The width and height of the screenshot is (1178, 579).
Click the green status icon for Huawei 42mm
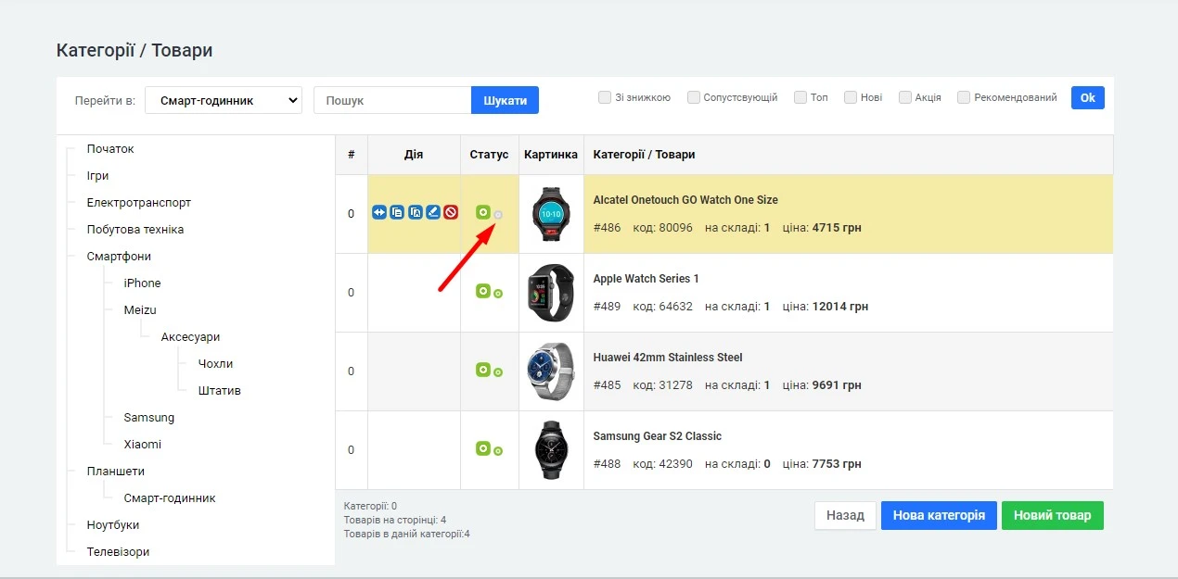(x=483, y=369)
